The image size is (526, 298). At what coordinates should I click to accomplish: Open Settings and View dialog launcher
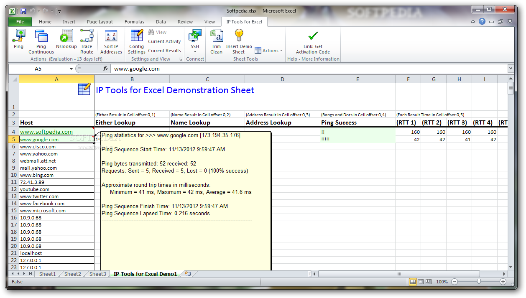[x=180, y=59]
